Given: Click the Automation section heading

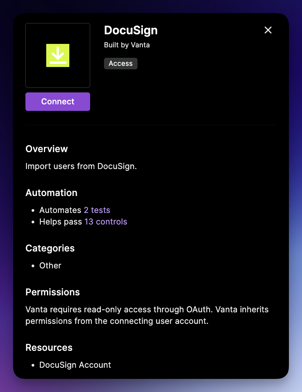Looking at the screenshot, I should tap(52, 193).
